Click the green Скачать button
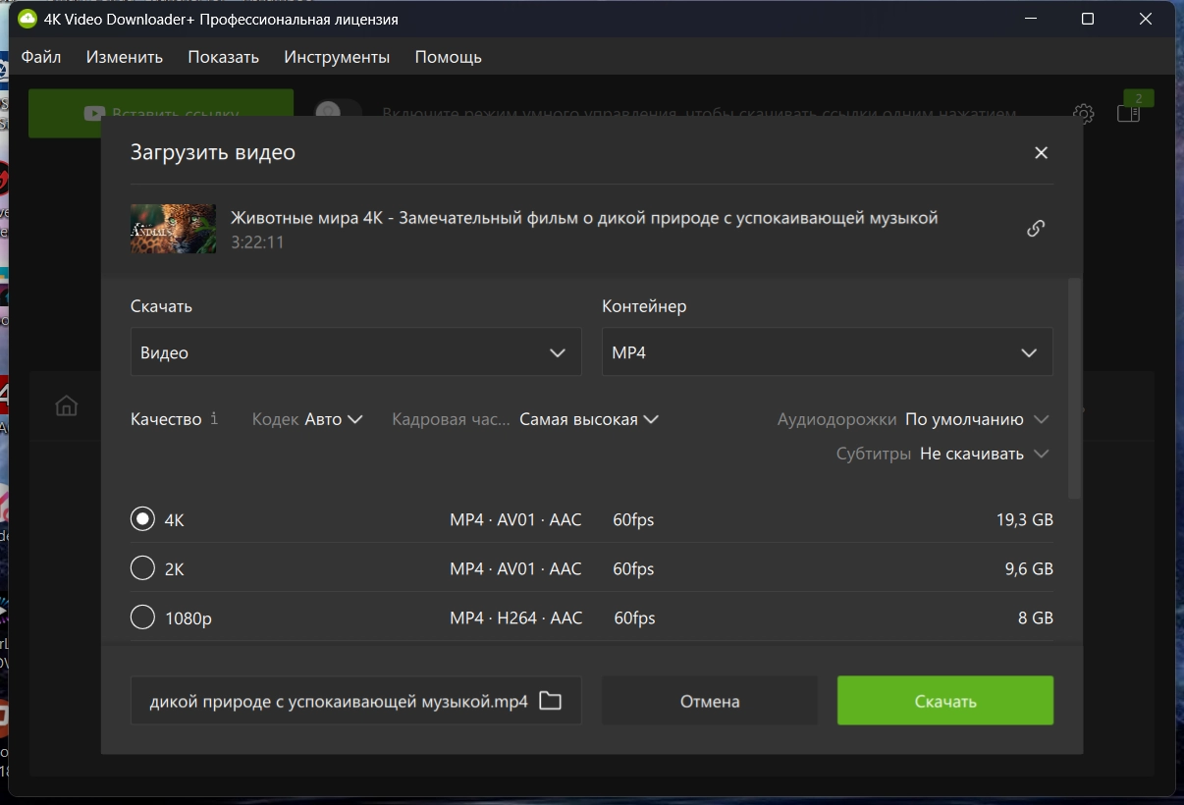 click(944, 701)
